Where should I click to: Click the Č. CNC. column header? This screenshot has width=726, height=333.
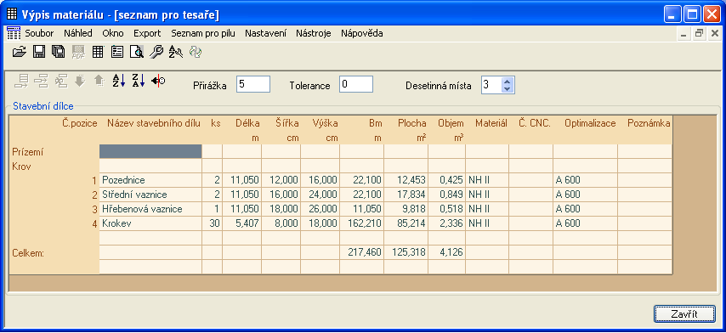point(535,123)
